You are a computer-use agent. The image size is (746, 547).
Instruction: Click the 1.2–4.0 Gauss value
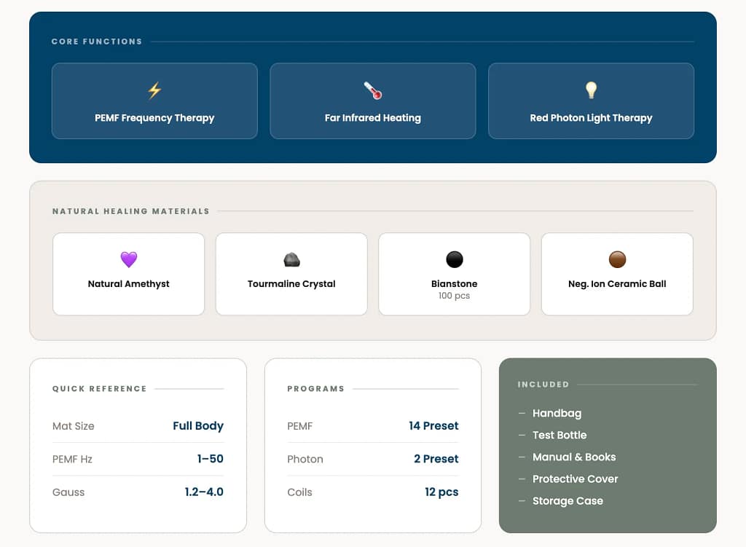[x=204, y=492]
